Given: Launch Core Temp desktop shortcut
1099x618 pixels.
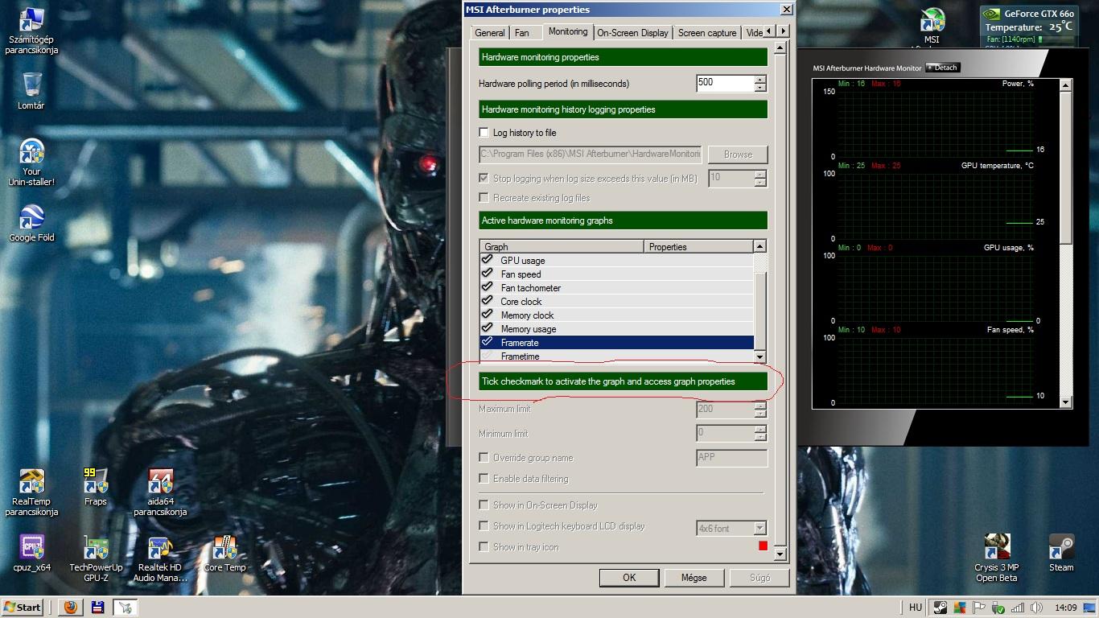Looking at the screenshot, I should [x=224, y=553].
